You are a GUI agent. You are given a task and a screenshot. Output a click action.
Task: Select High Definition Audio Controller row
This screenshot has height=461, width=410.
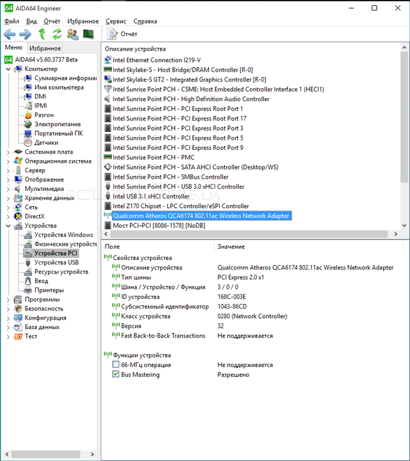(x=191, y=99)
